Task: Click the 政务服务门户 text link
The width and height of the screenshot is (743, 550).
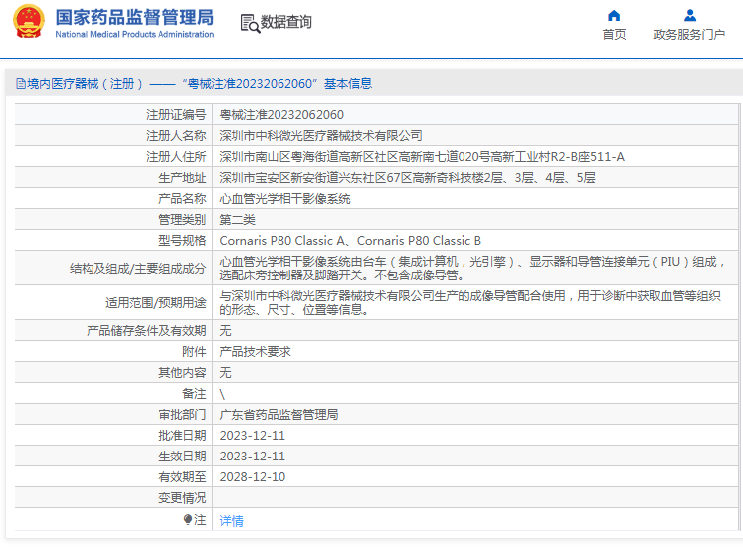Action: pos(689,35)
